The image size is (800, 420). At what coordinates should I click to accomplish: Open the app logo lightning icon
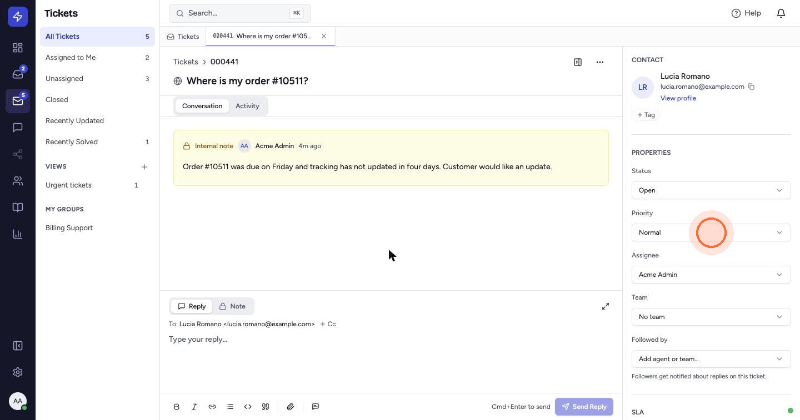coord(18,17)
